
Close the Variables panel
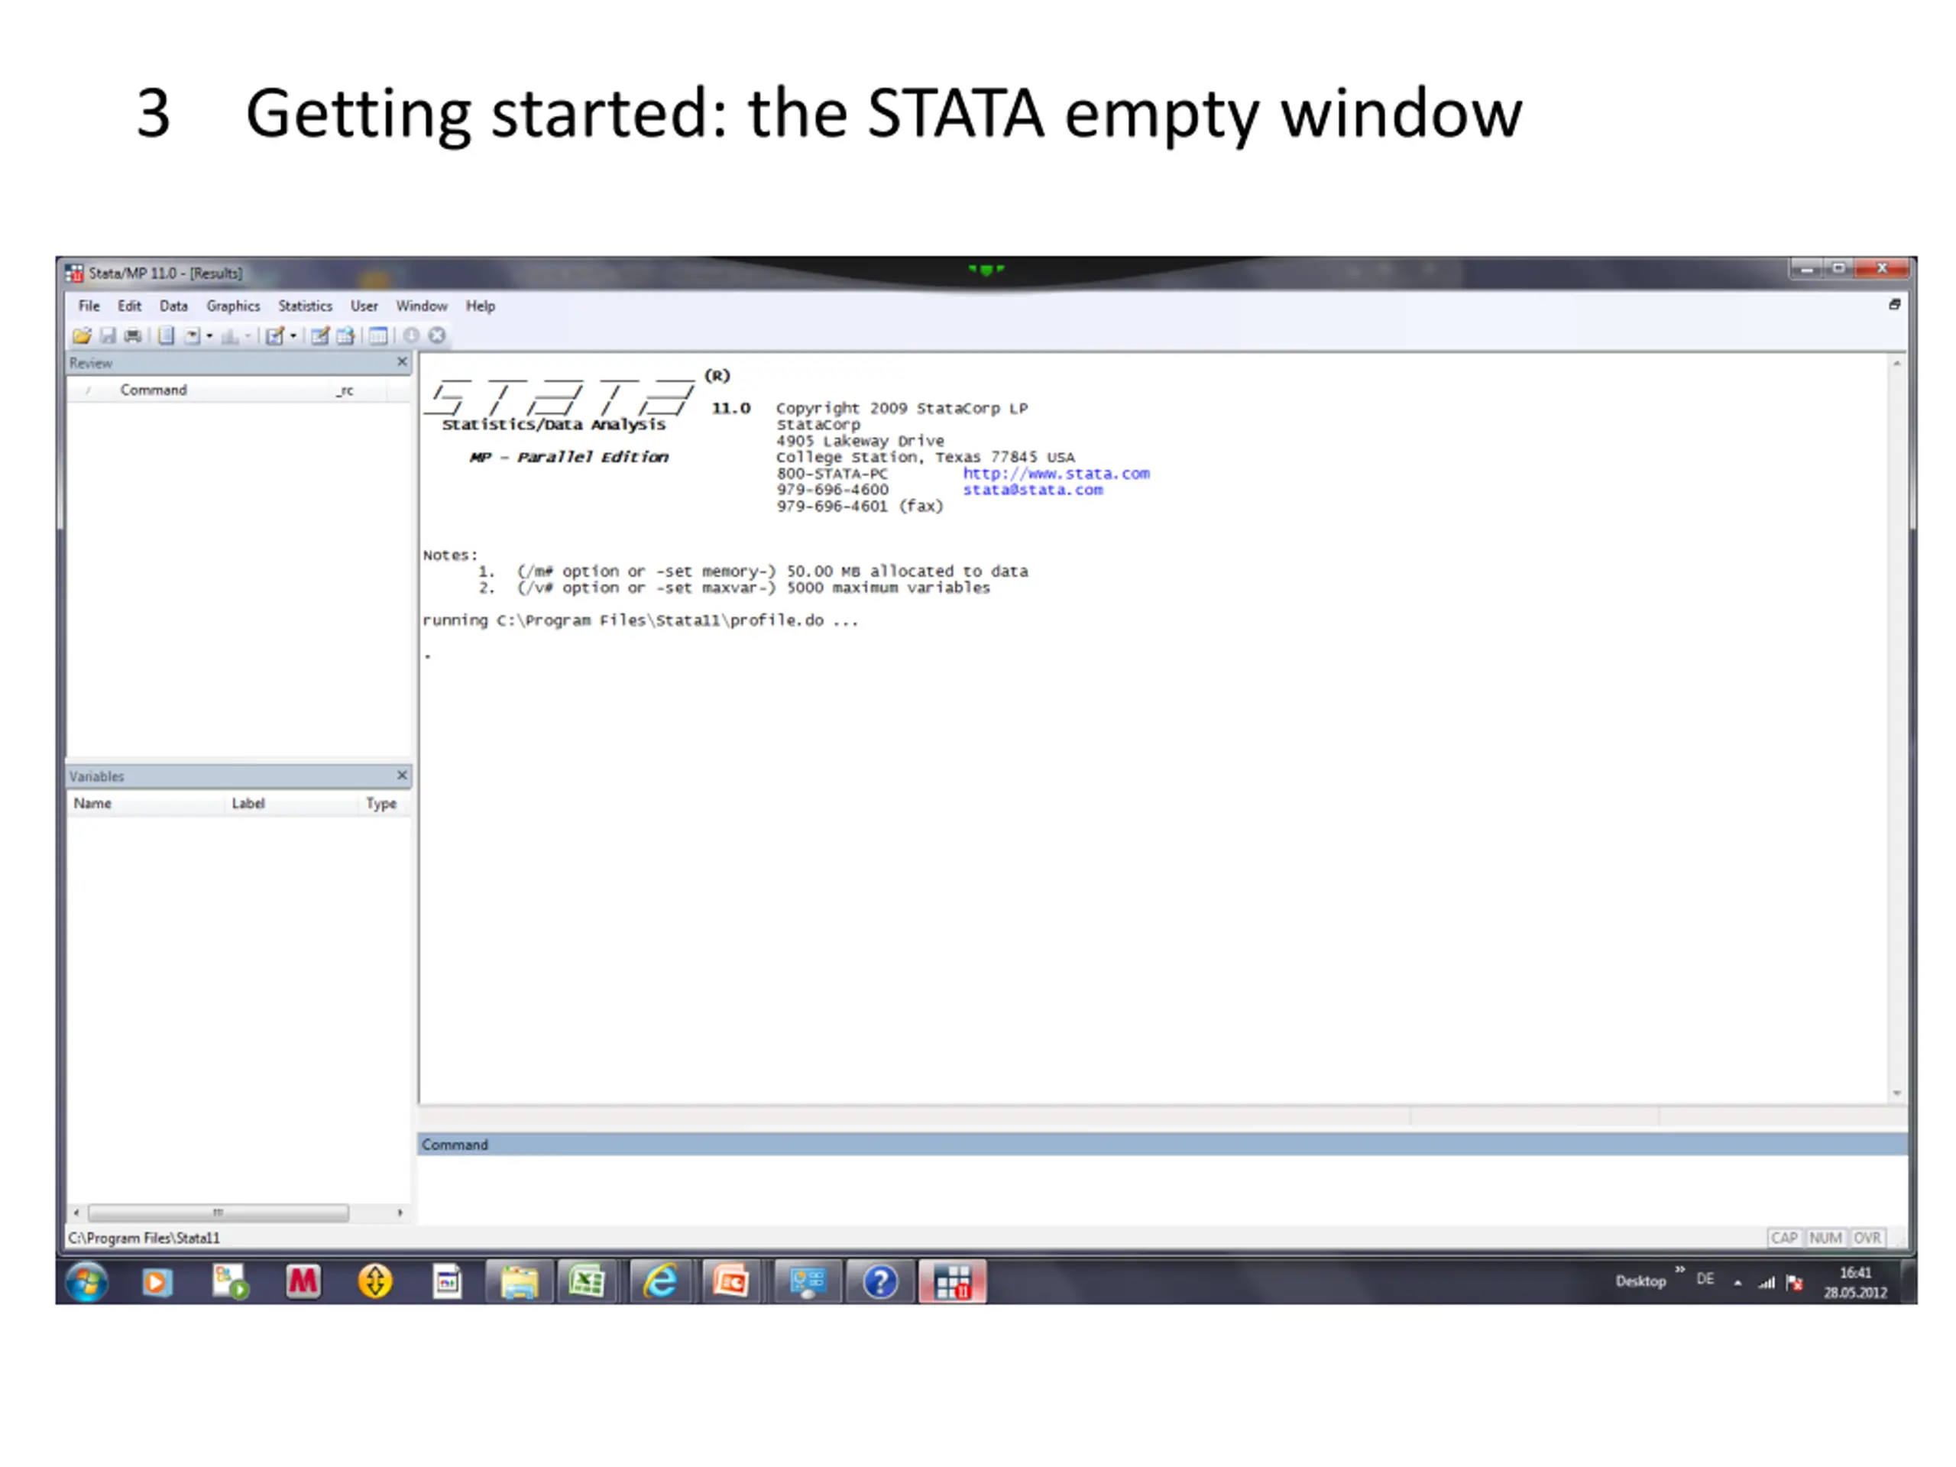click(x=403, y=776)
